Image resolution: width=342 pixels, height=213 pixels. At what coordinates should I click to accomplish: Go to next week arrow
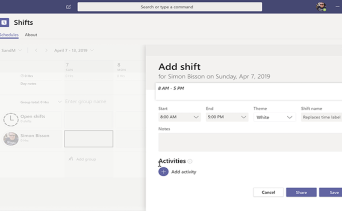[x=46, y=50]
